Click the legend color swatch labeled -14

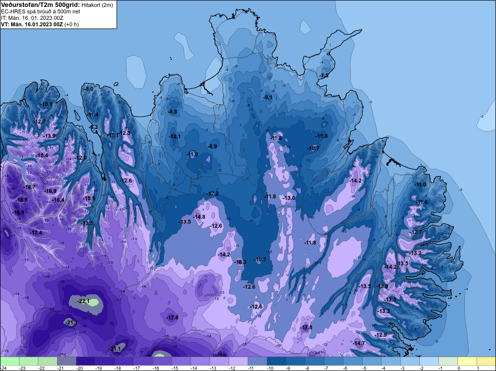(200, 361)
